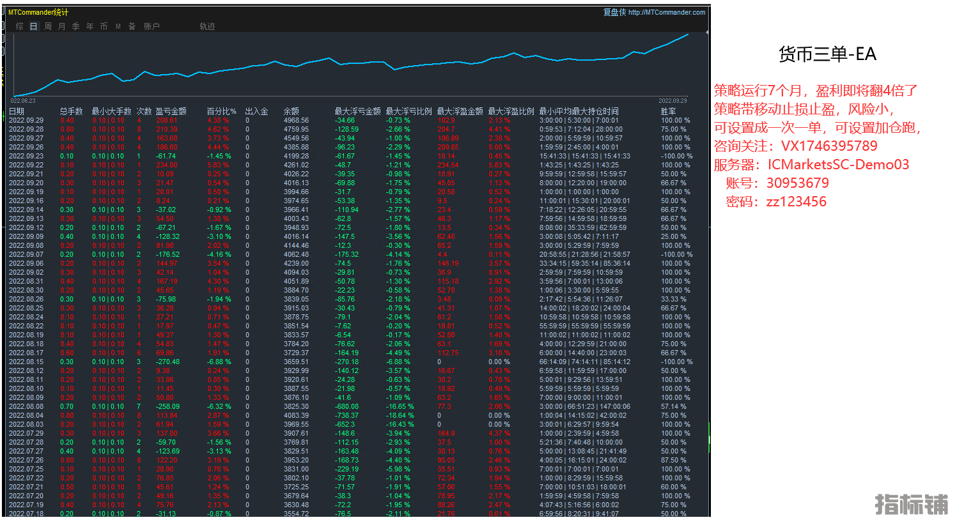
Task: Open the 备 tab
Action: point(132,26)
